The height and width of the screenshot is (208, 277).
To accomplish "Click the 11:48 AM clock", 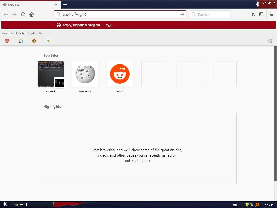I will (x=267, y=205).
